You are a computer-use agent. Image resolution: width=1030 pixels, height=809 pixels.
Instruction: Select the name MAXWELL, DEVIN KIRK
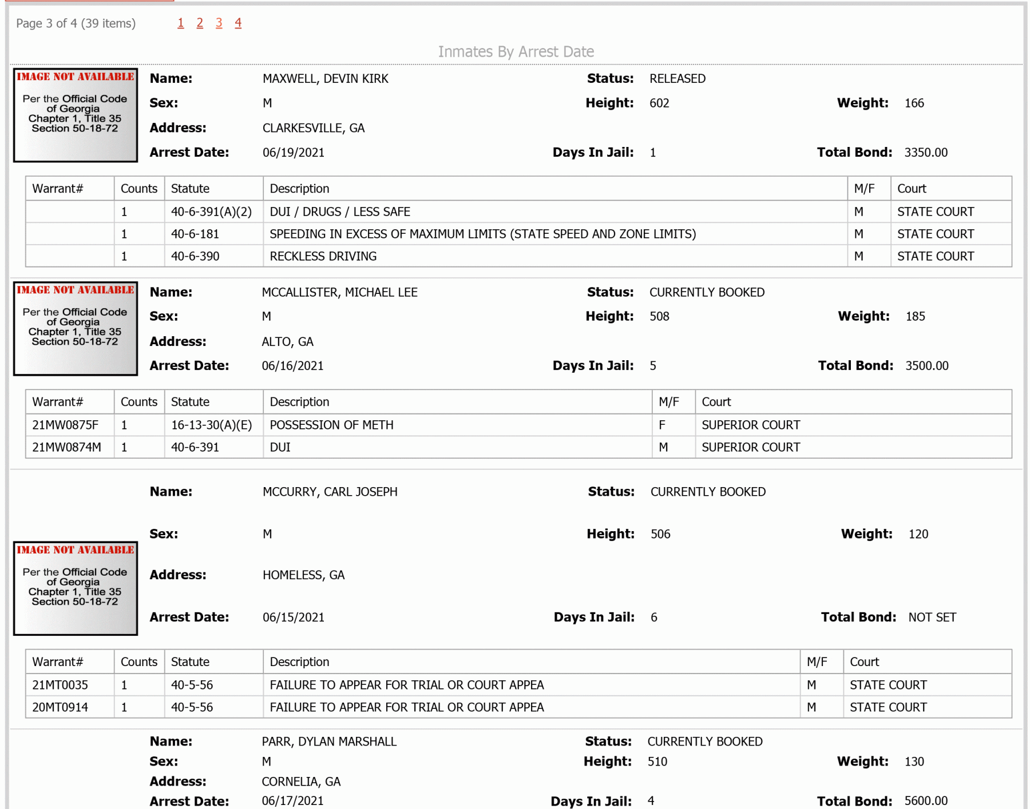click(325, 79)
